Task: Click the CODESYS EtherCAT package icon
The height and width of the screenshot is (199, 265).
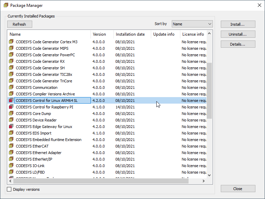Action: [11, 146]
